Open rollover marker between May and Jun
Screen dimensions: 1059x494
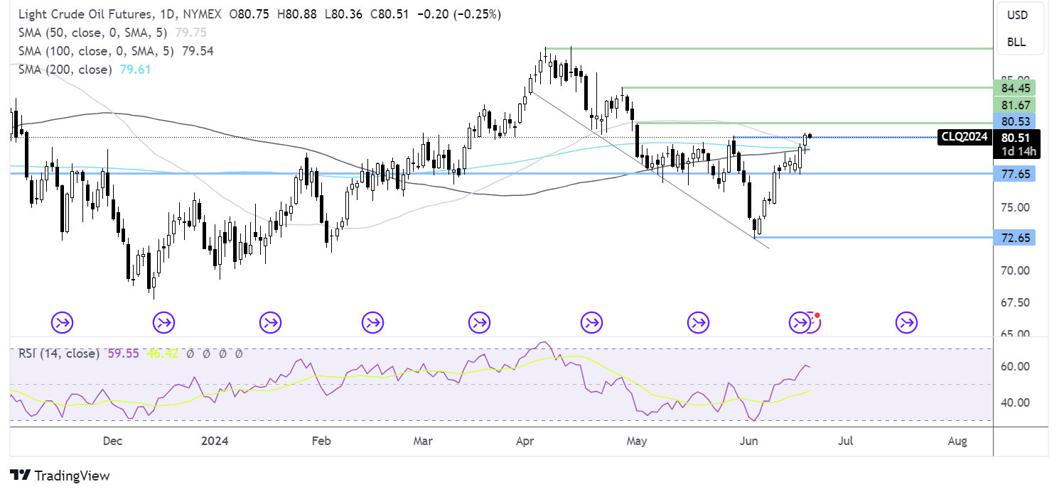tap(698, 323)
